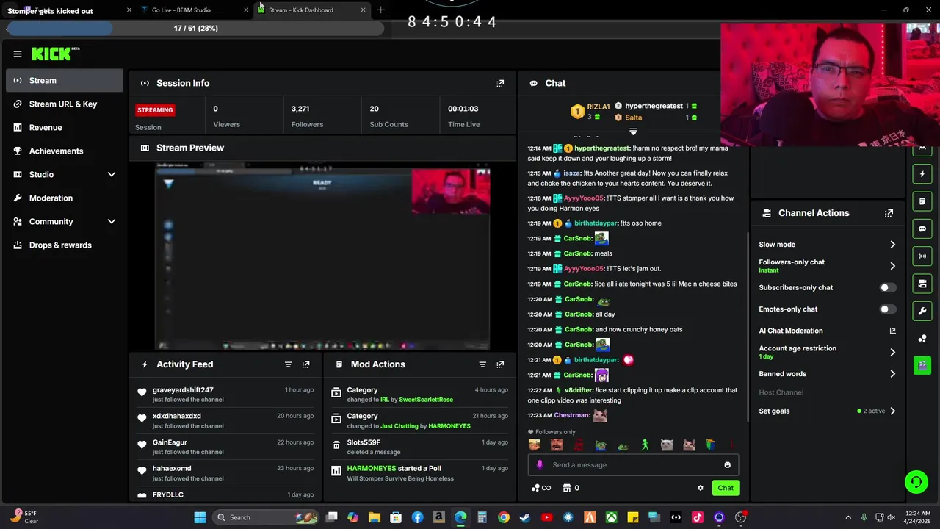940x529 pixels.
Task: Open the green headset support bubble
Action: 916,482
